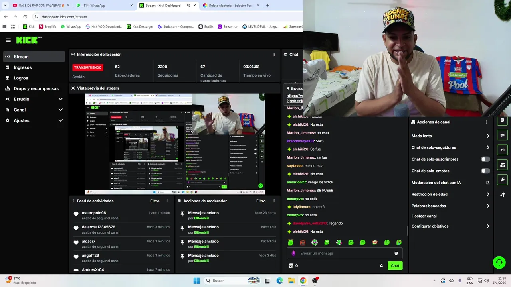The height and width of the screenshot is (287, 511).
Task: Click the stream preview thumbnail
Action: (175, 144)
